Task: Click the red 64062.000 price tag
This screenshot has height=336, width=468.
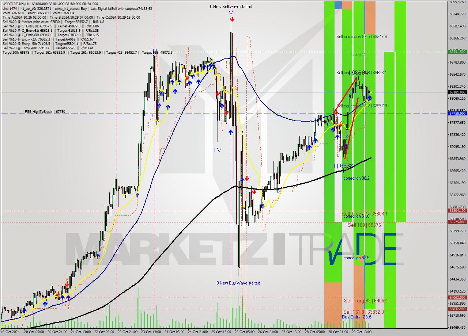Action: (457, 298)
